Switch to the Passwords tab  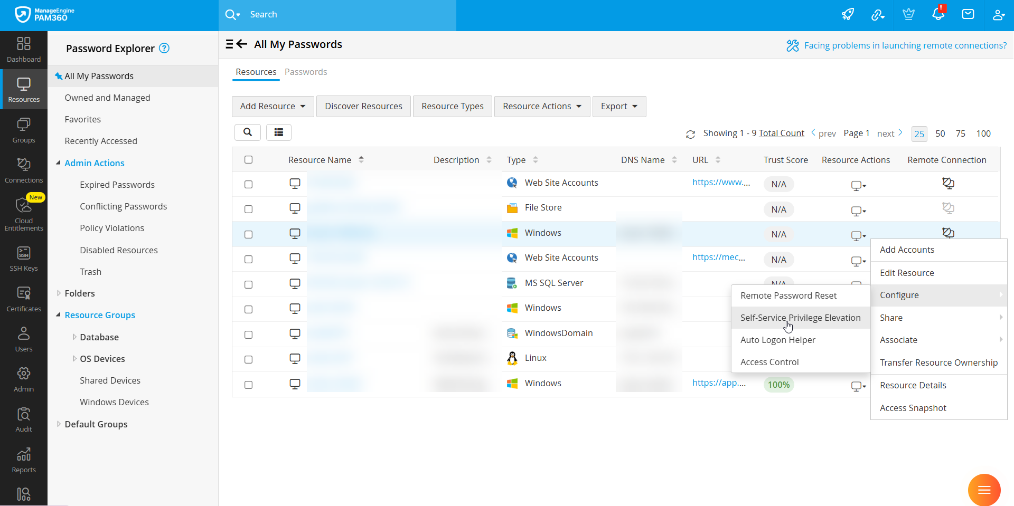[x=306, y=72]
